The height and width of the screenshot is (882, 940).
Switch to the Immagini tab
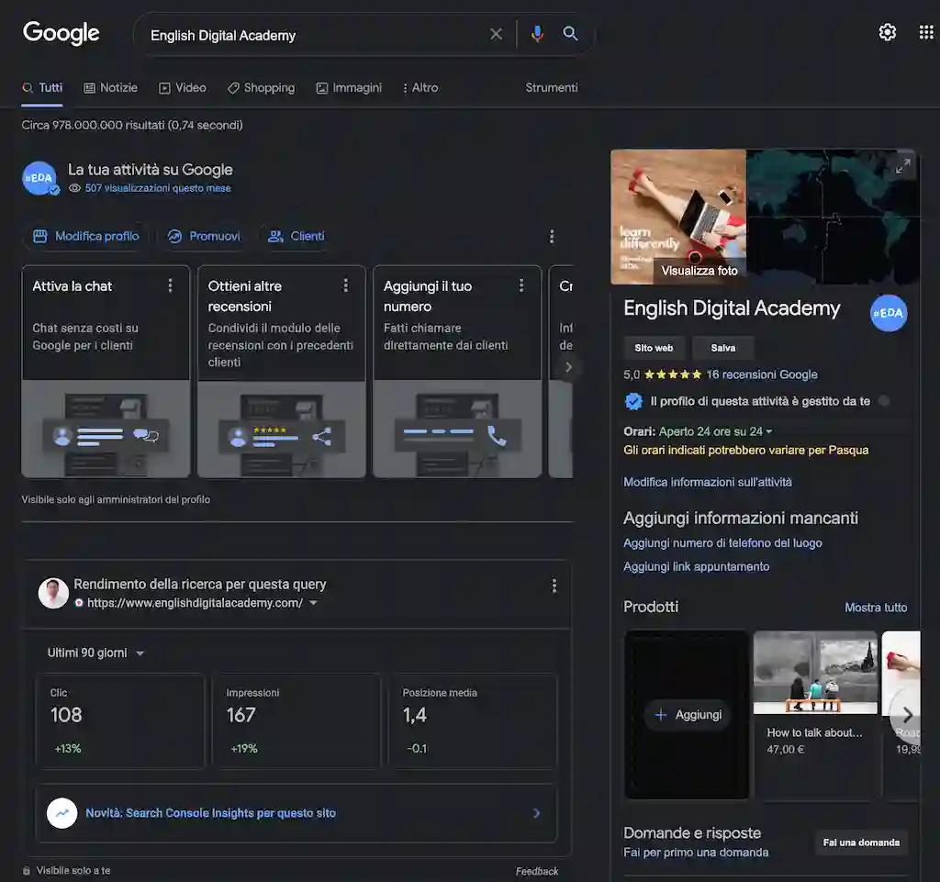(x=349, y=87)
